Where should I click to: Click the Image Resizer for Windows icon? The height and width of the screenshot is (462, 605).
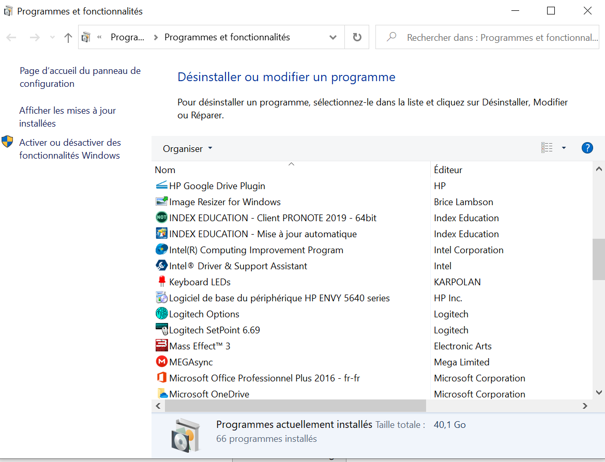pyautogui.click(x=162, y=202)
